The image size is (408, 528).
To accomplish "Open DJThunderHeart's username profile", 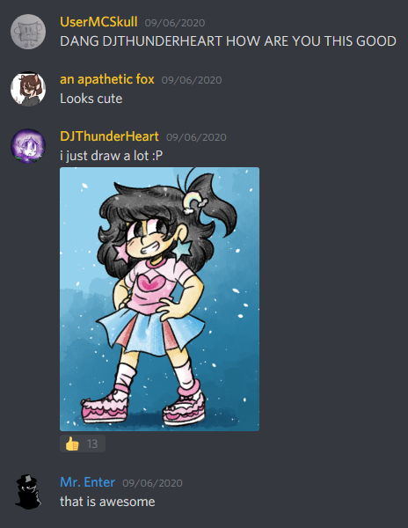I will [109, 136].
